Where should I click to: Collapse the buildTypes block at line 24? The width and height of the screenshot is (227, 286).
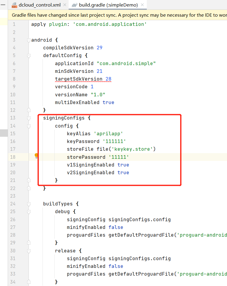tap(29, 204)
